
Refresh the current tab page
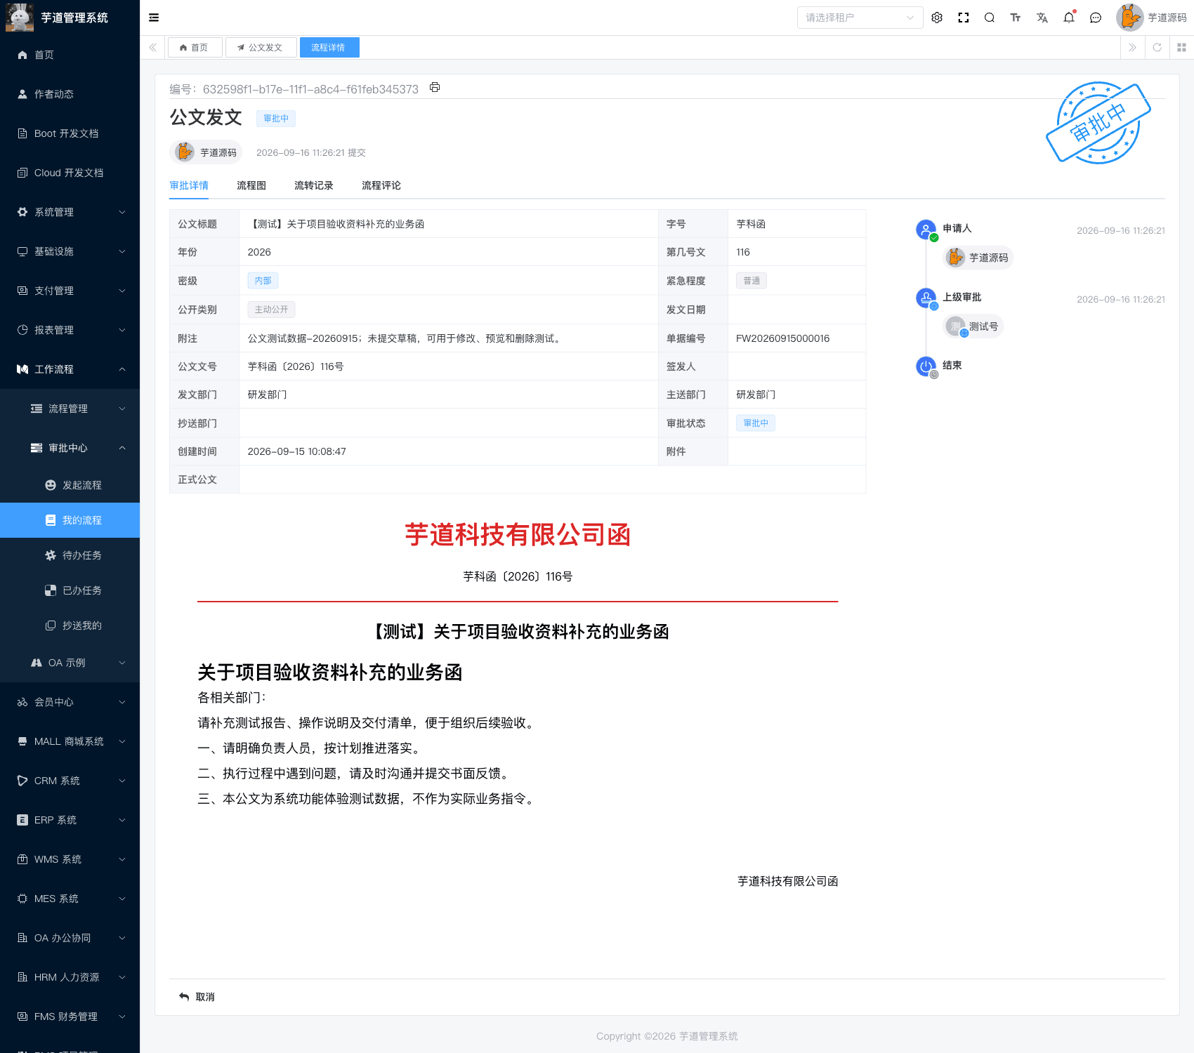click(1157, 47)
